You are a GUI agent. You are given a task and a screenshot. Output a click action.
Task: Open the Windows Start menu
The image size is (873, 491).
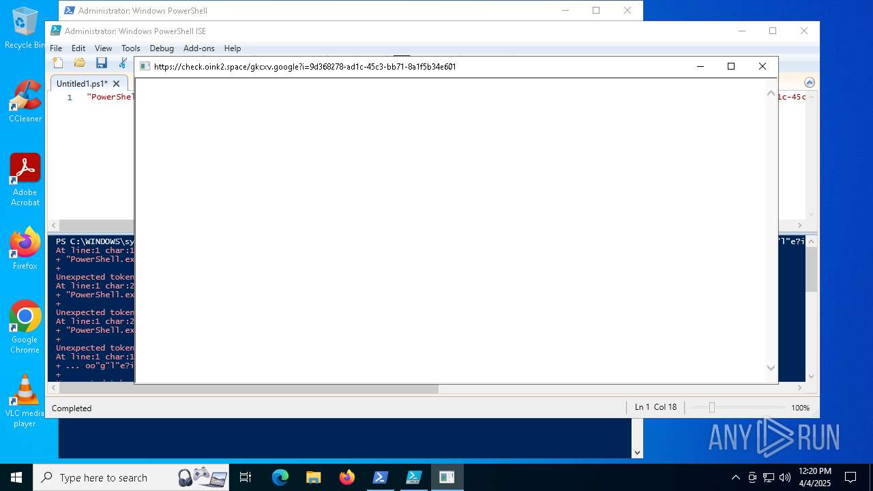[16, 477]
